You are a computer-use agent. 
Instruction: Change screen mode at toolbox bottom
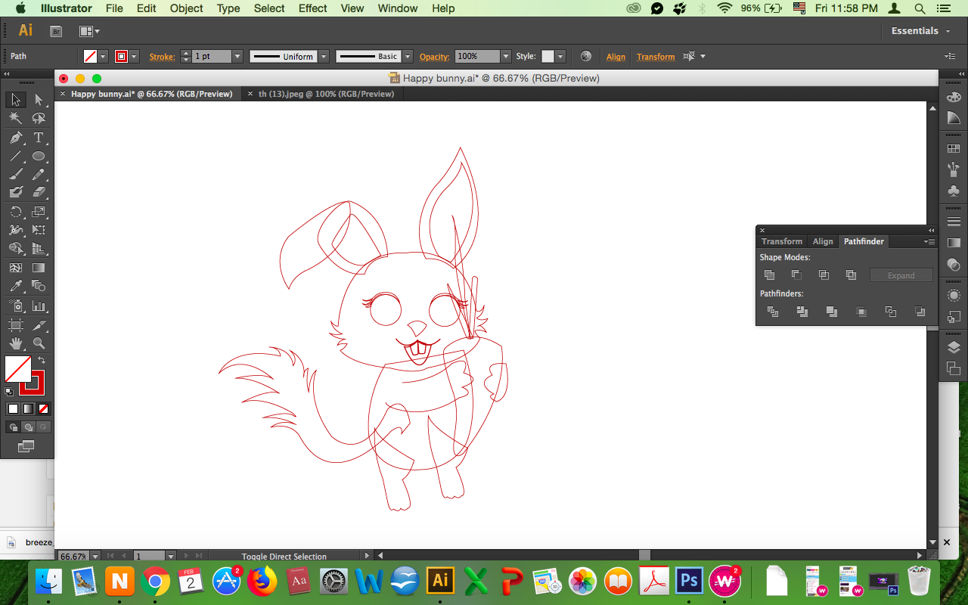pyautogui.click(x=26, y=446)
